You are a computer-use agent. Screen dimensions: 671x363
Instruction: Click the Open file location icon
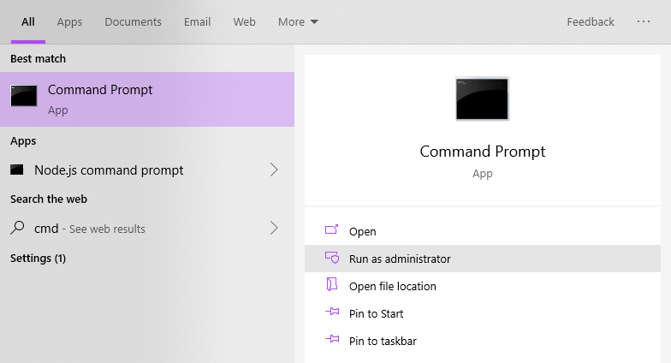(x=332, y=286)
